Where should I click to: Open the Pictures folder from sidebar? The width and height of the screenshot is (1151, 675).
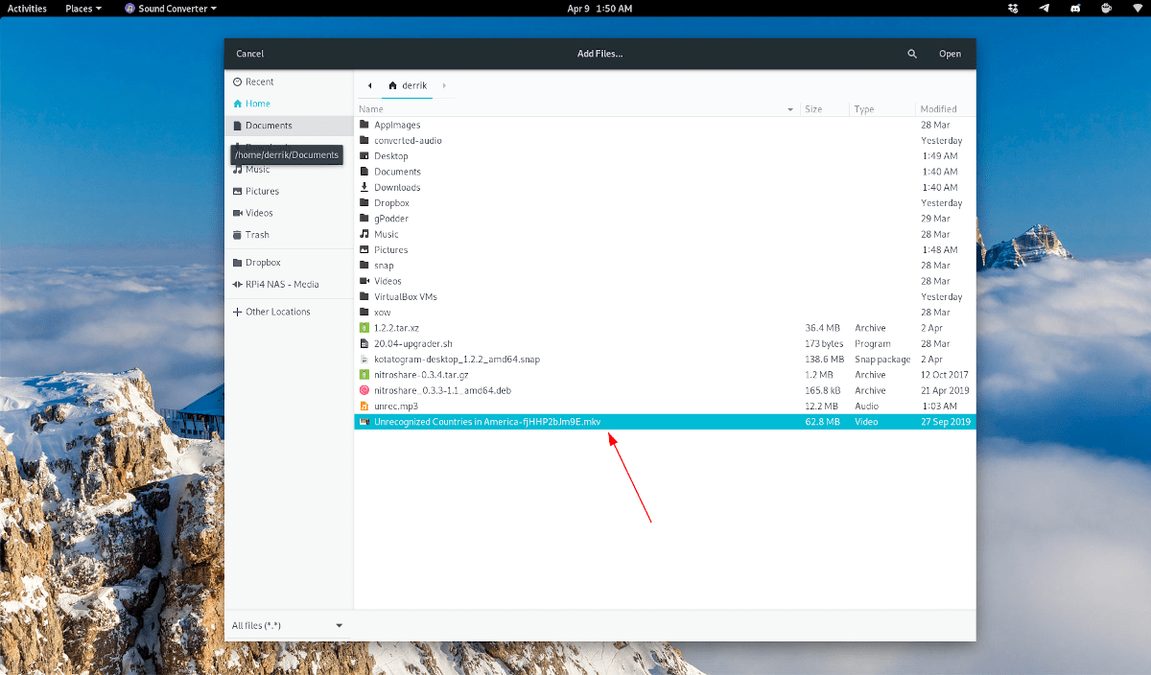[261, 191]
